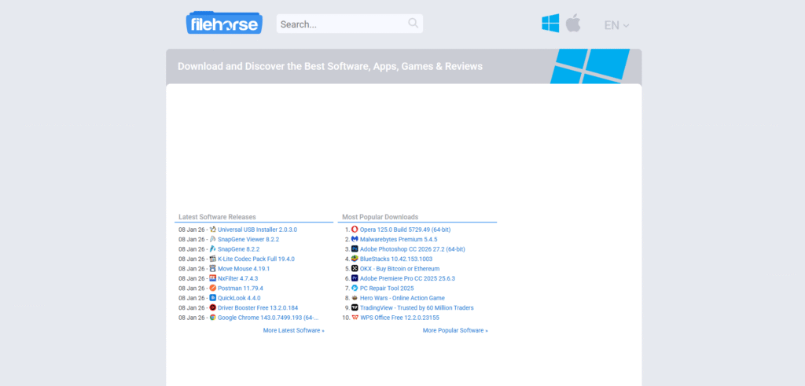Click the SnapGene 8.2.2 icon
This screenshot has height=386, width=805.
[212, 249]
